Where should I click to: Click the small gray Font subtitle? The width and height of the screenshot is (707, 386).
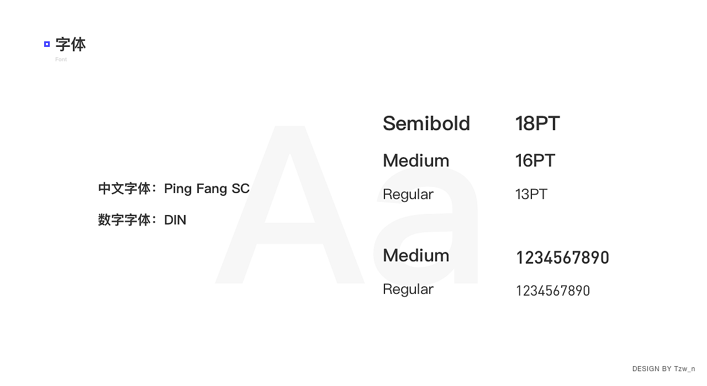(x=61, y=60)
